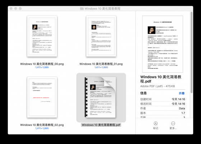Click the PDF preview image in info pane
This screenshot has width=201, height=144.
coord(163,44)
